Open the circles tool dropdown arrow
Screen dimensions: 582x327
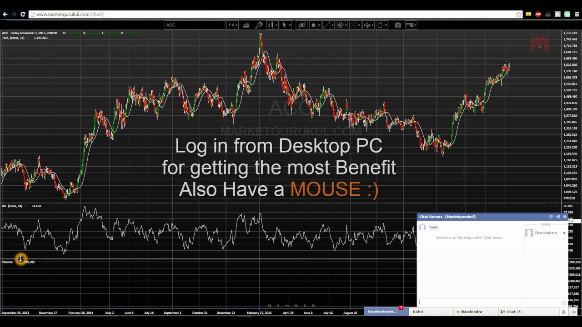(346, 25)
